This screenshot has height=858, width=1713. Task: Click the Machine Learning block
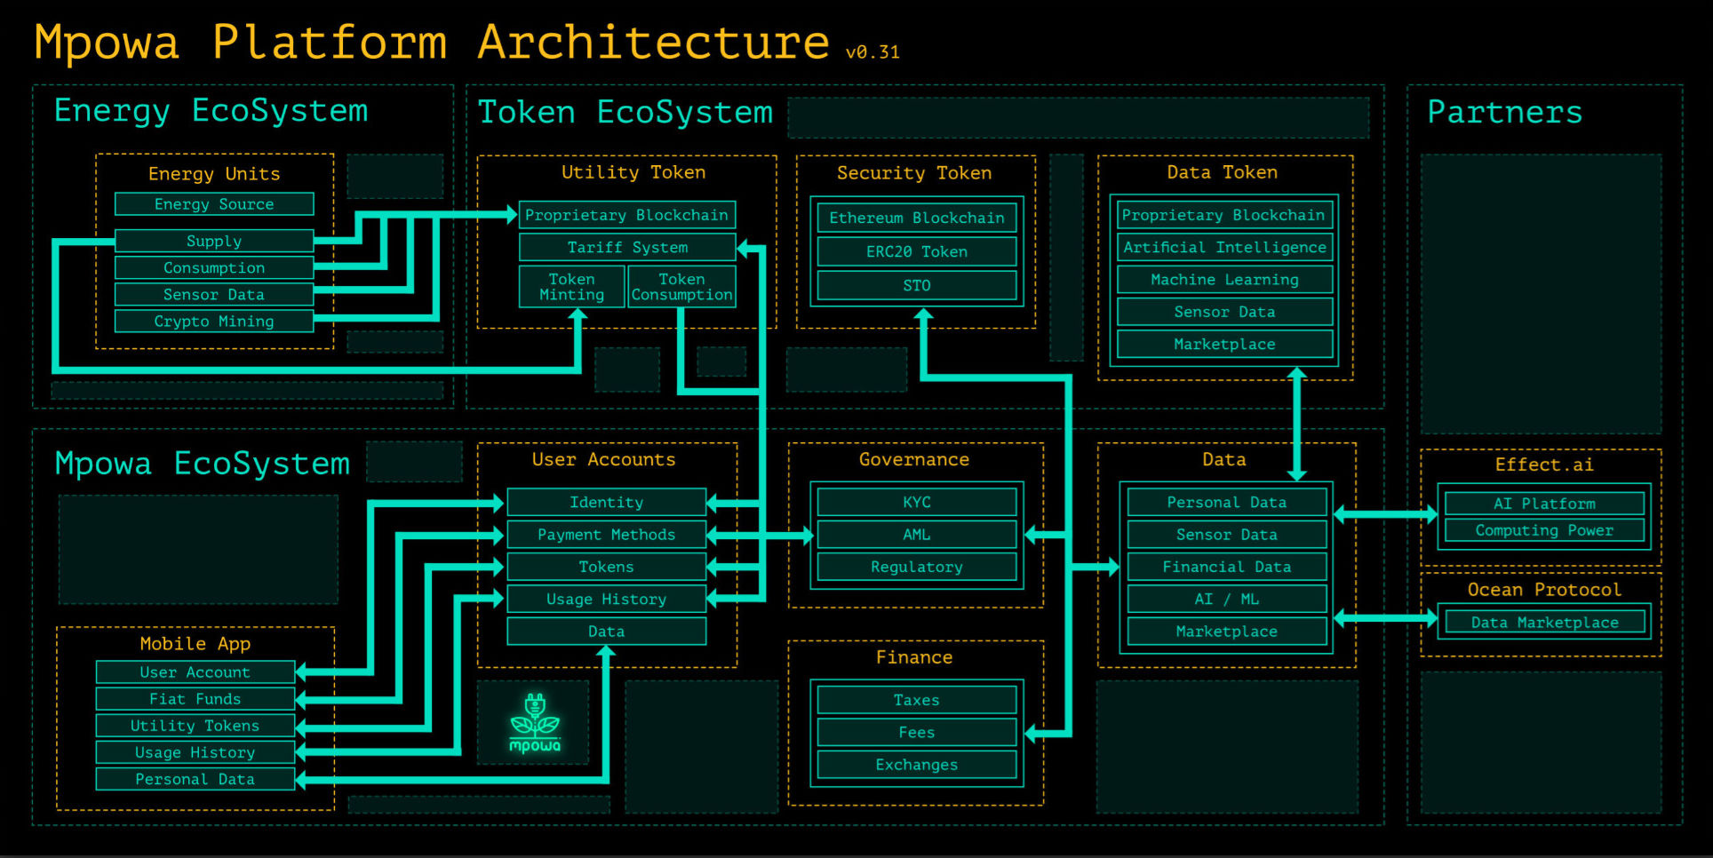coord(1224,280)
